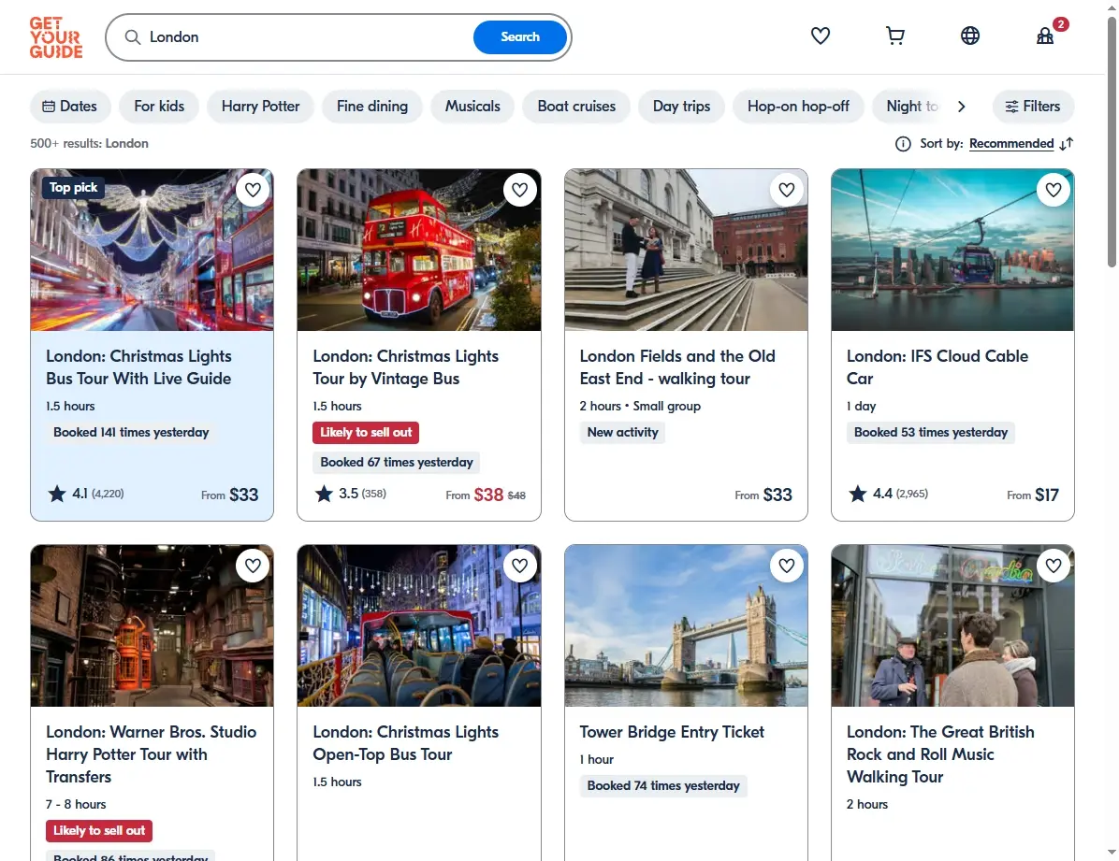The width and height of the screenshot is (1119, 861).
Task: Click the discounted $38 price
Action: (488, 495)
